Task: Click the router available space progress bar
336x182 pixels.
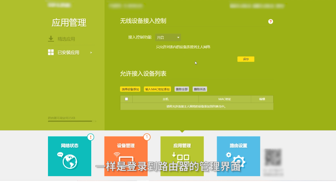Action: [72, 121]
